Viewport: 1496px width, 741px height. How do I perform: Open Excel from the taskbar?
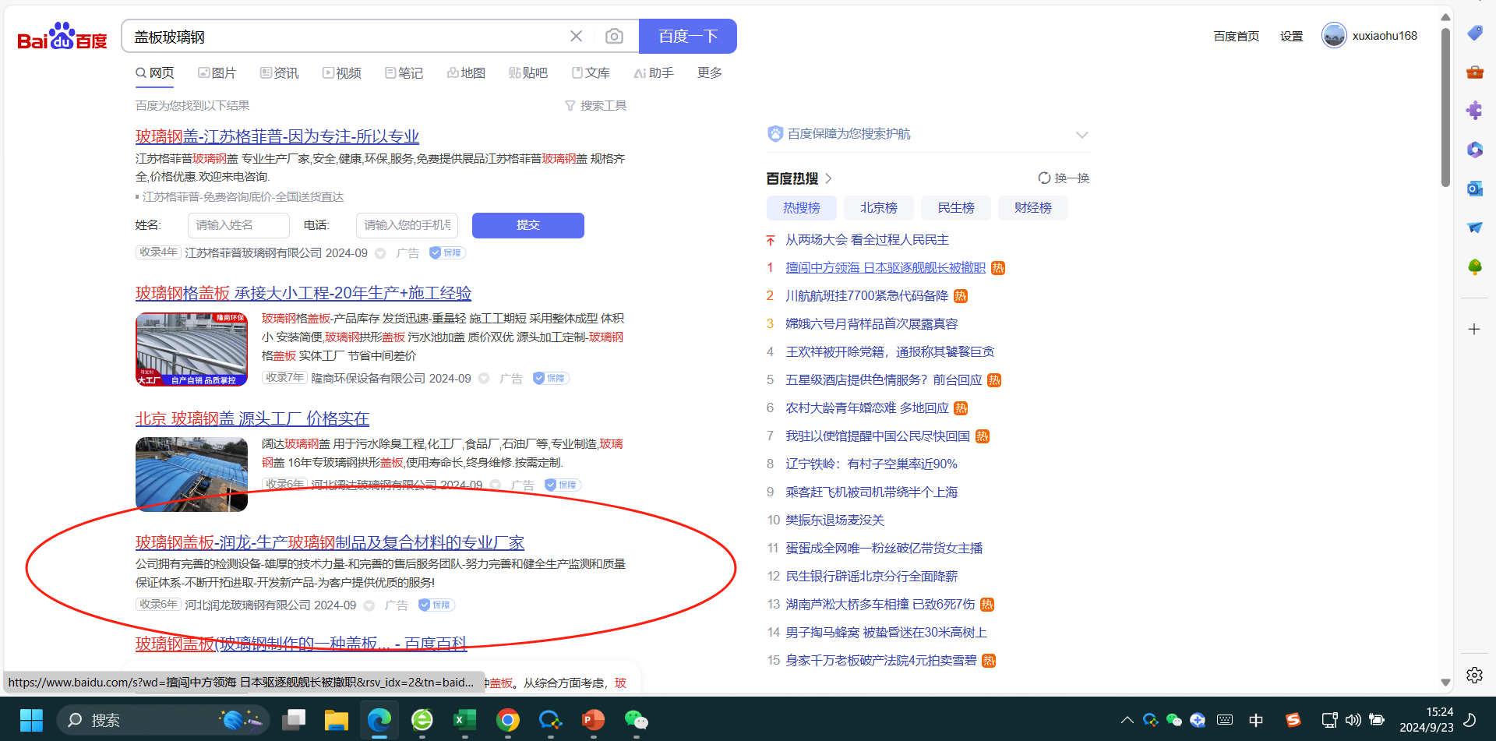(x=464, y=720)
